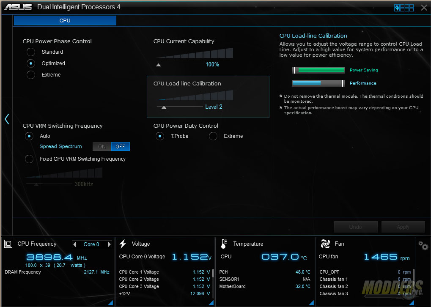Click the Apply button
This screenshot has width=431, height=307.
pos(403,227)
